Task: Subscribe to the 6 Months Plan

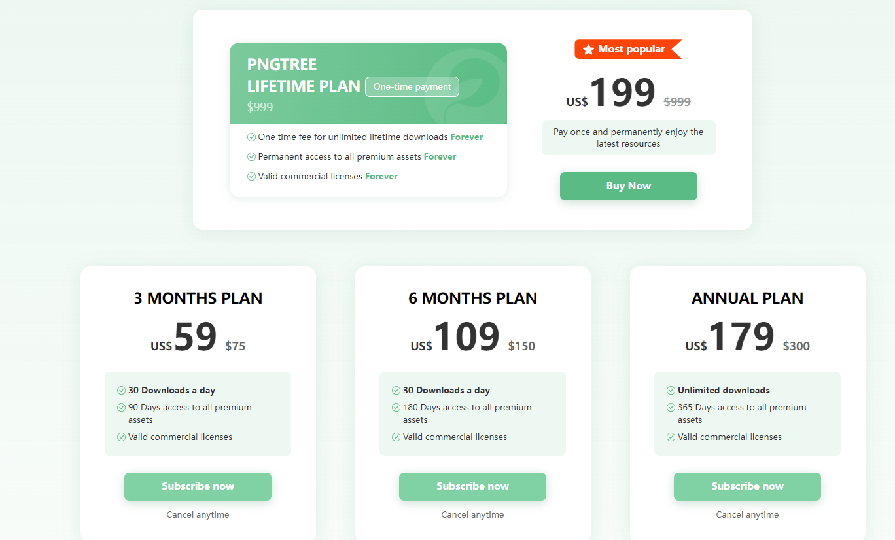Action: pyautogui.click(x=472, y=486)
